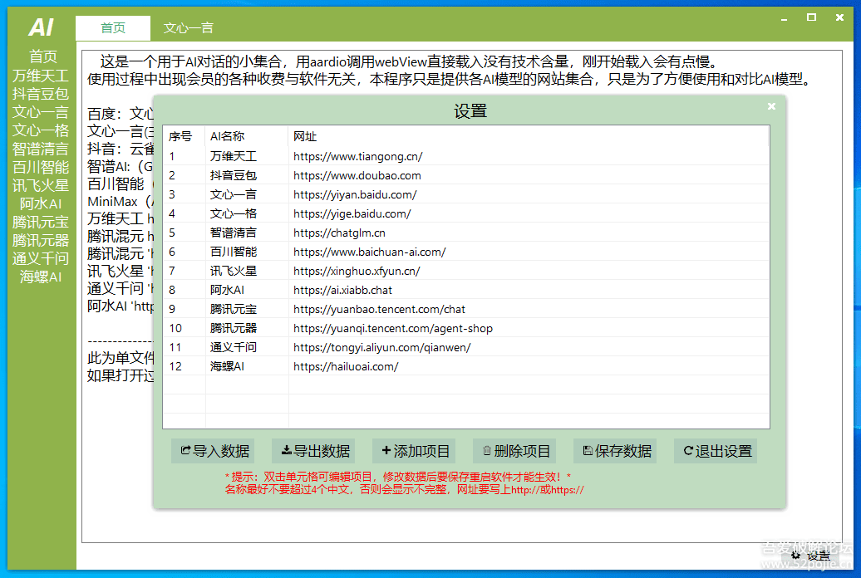Open 万维天工 in the sidebar

pos(40,76)
